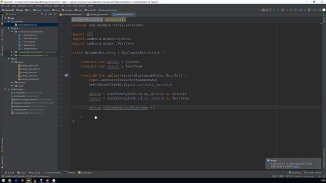The image size is (326, 183).
Task: Click the VLC cone taskbar icon
Action: point(35,180)
